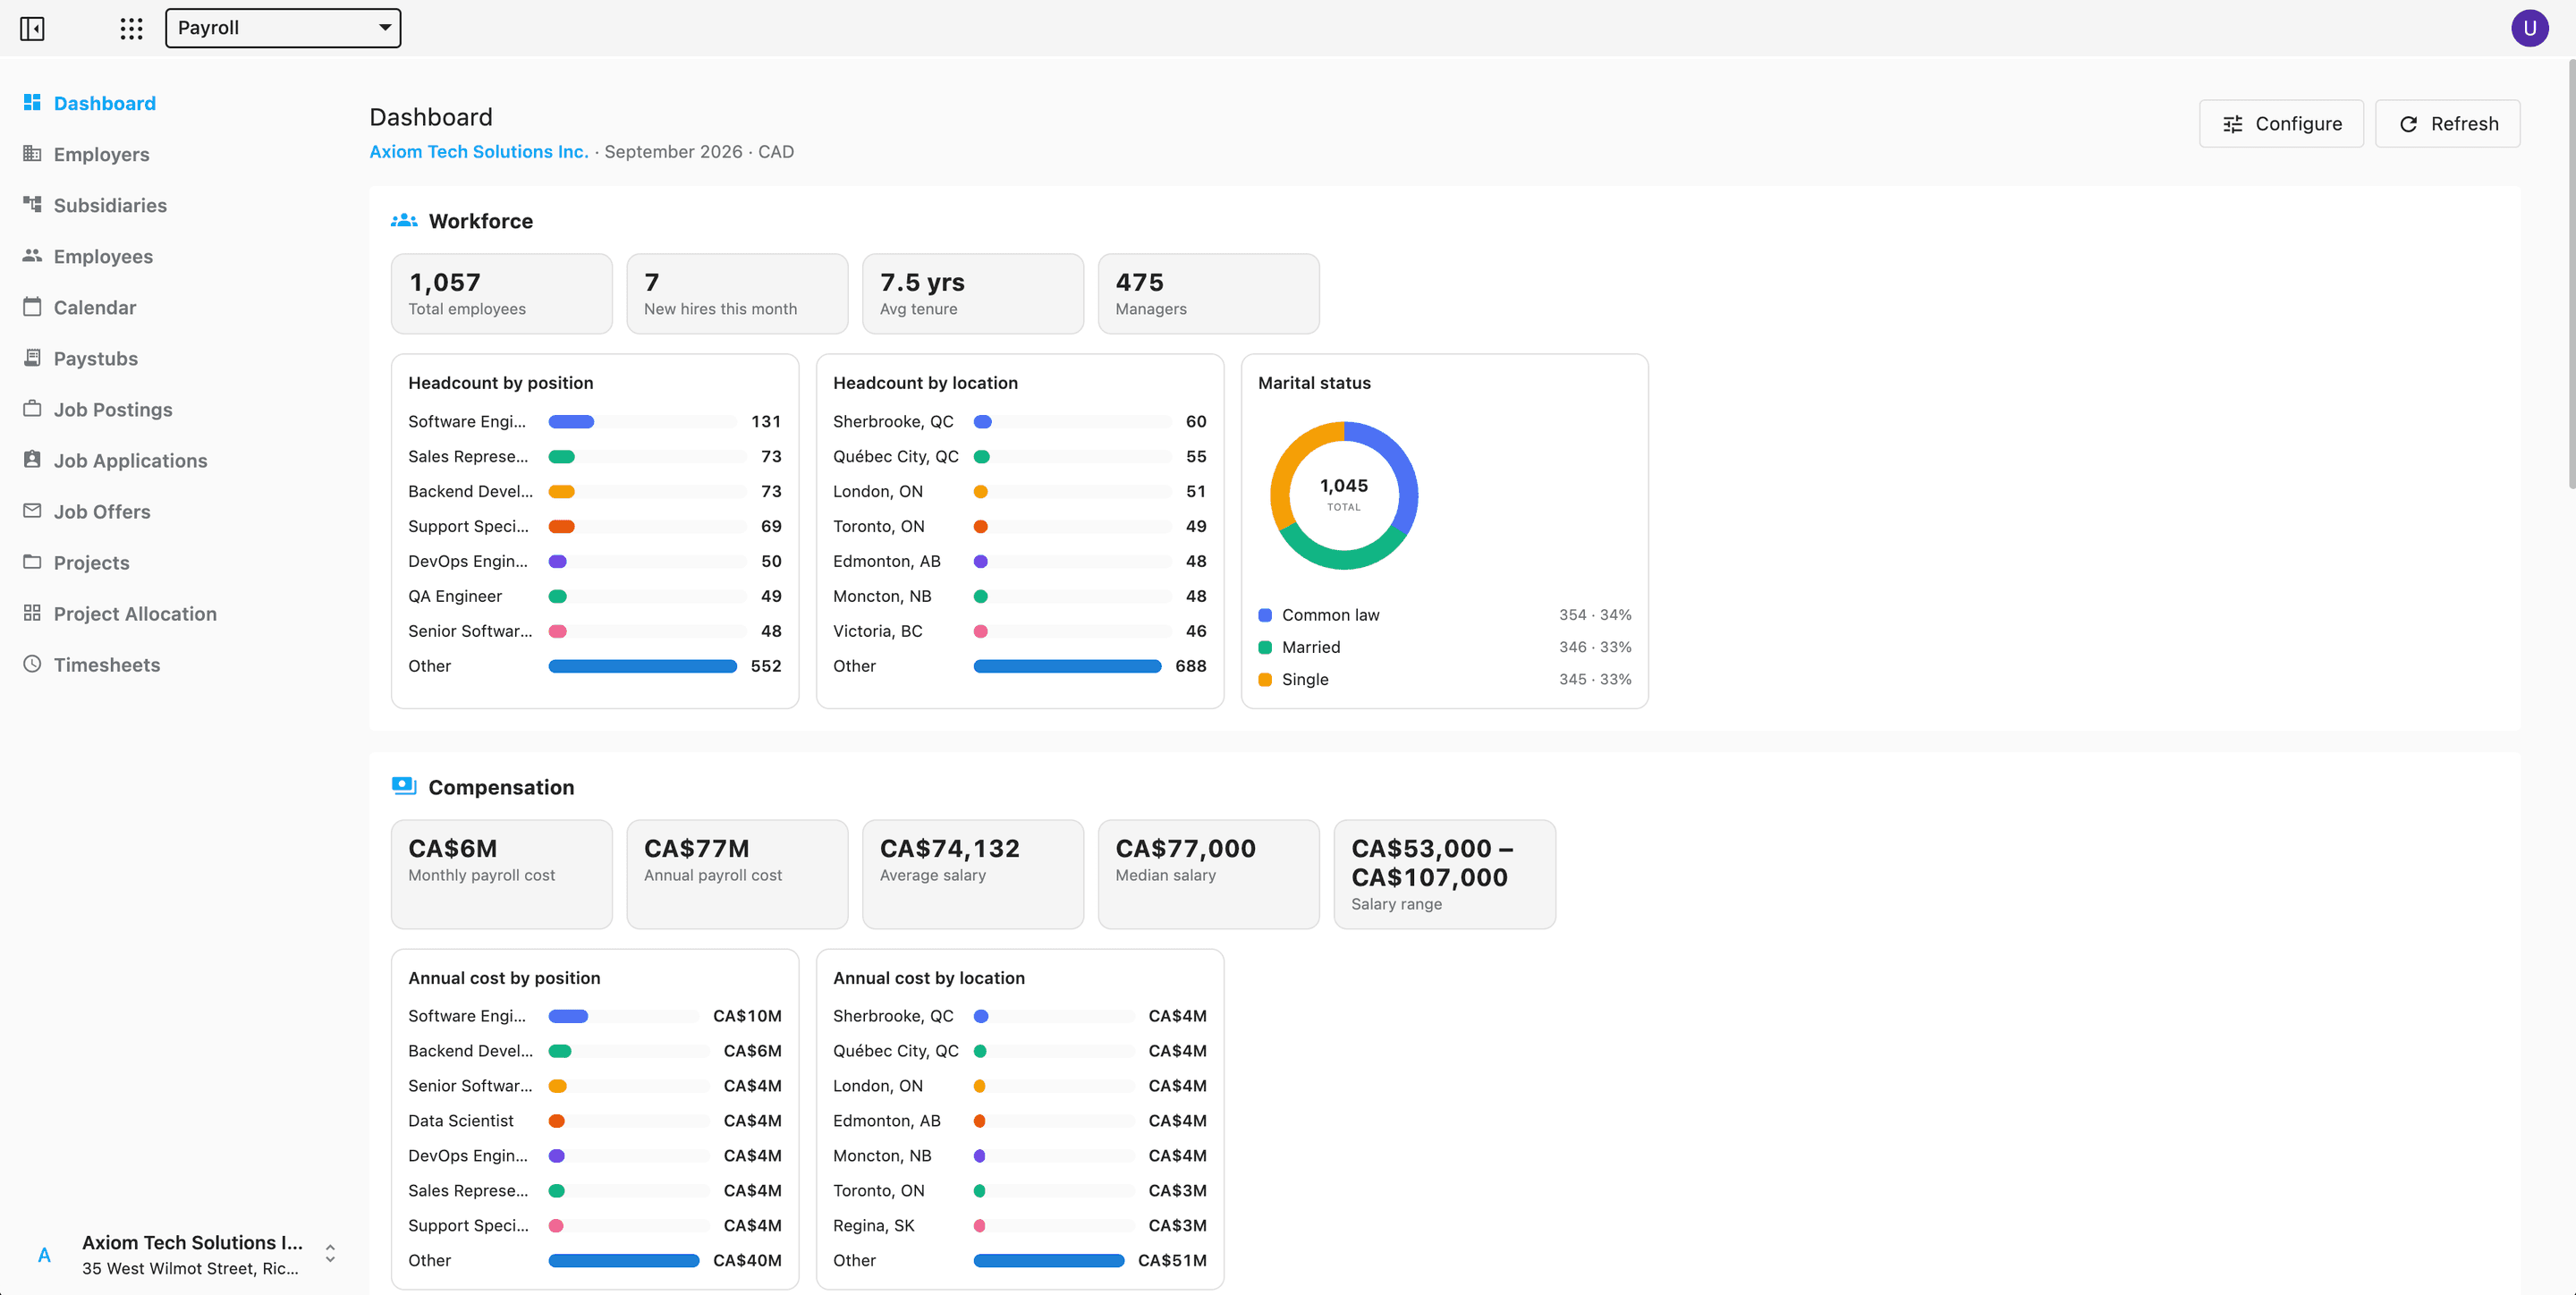Select the Total employees 1,057 card
Image resolution: width=2576 pixels, height=1295 pixels.
[x=502, y=293]
